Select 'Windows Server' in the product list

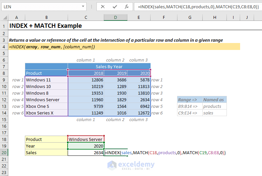[46, 100]
